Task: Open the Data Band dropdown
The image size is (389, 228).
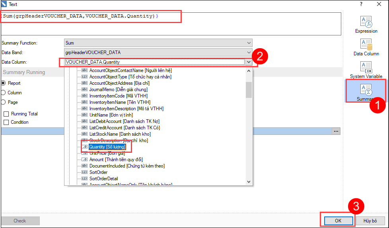Action: 249,53
